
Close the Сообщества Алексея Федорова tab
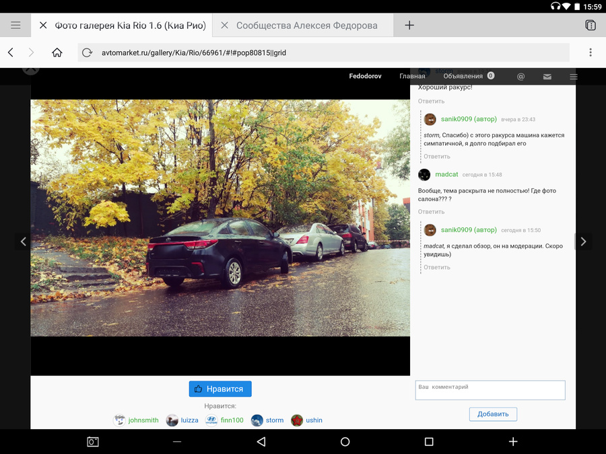pyautogui.click(x=224, y=26)
